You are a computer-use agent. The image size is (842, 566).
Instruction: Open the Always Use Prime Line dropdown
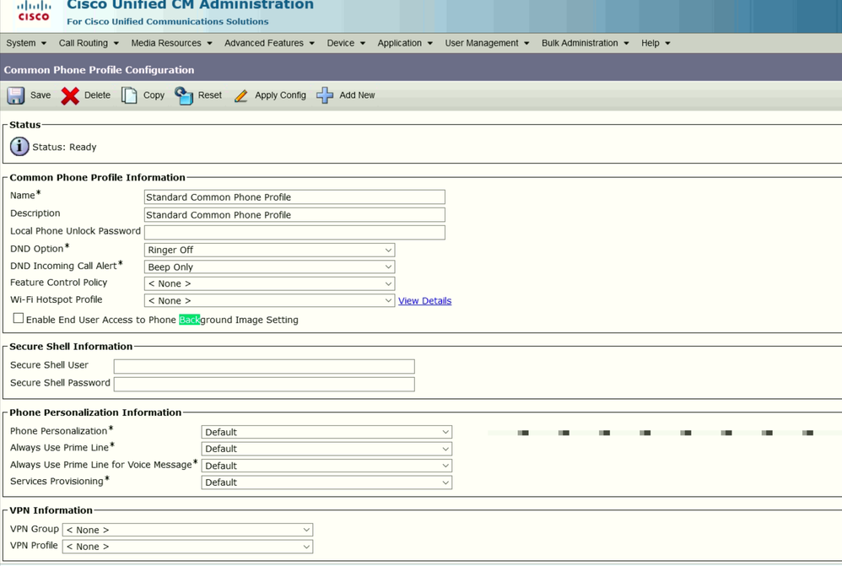point(327,449)
